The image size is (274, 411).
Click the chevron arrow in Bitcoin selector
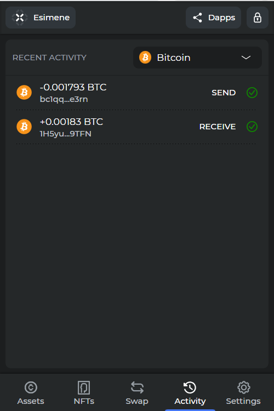(x=246, y=58)
